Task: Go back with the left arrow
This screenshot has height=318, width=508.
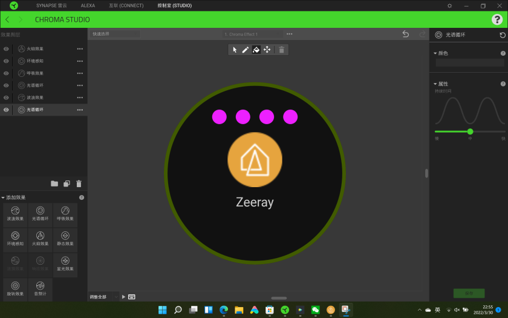Action: tap(7, 19)
